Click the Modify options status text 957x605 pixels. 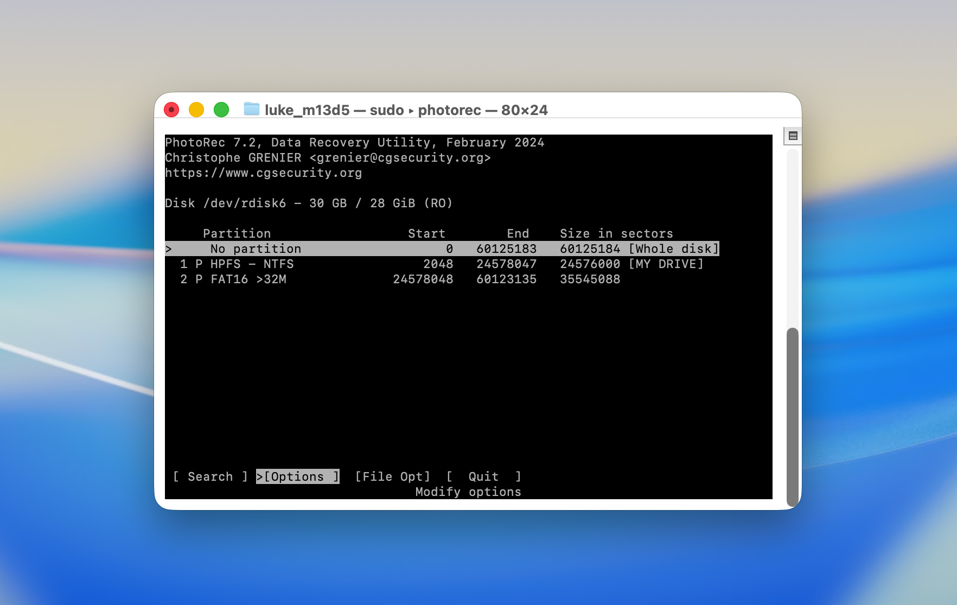point(468,492)
